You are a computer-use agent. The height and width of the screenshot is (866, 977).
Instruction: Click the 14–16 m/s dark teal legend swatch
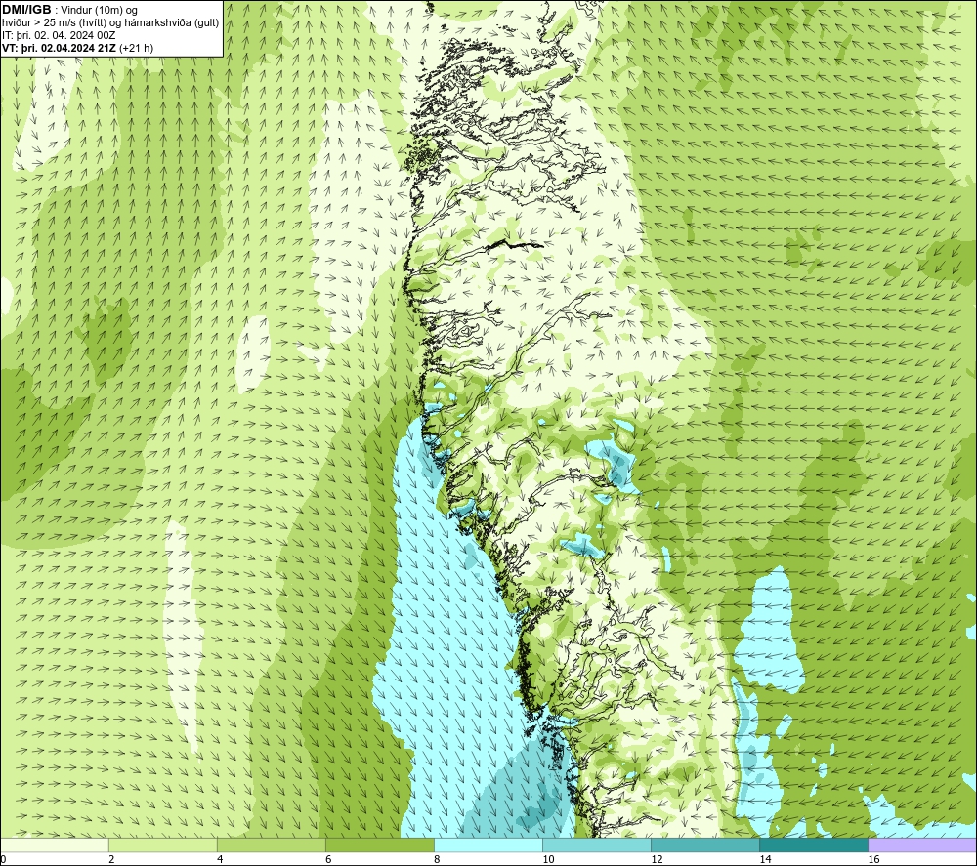(814, 845)
